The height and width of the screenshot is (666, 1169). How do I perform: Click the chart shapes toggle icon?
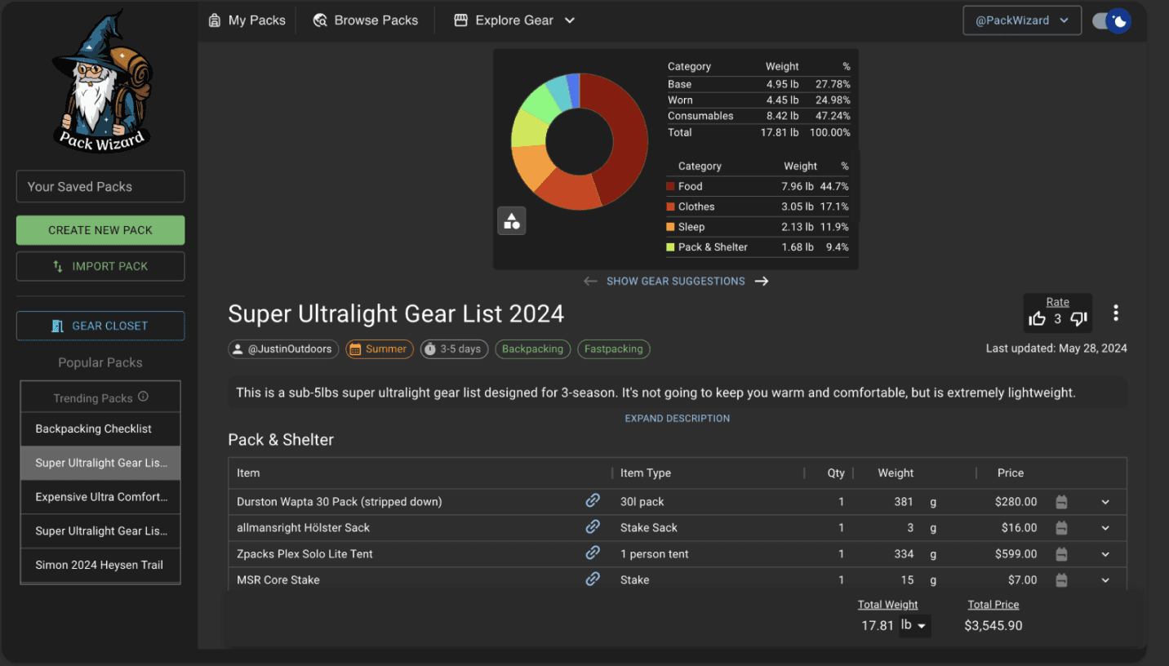click(x=512, y=220)
